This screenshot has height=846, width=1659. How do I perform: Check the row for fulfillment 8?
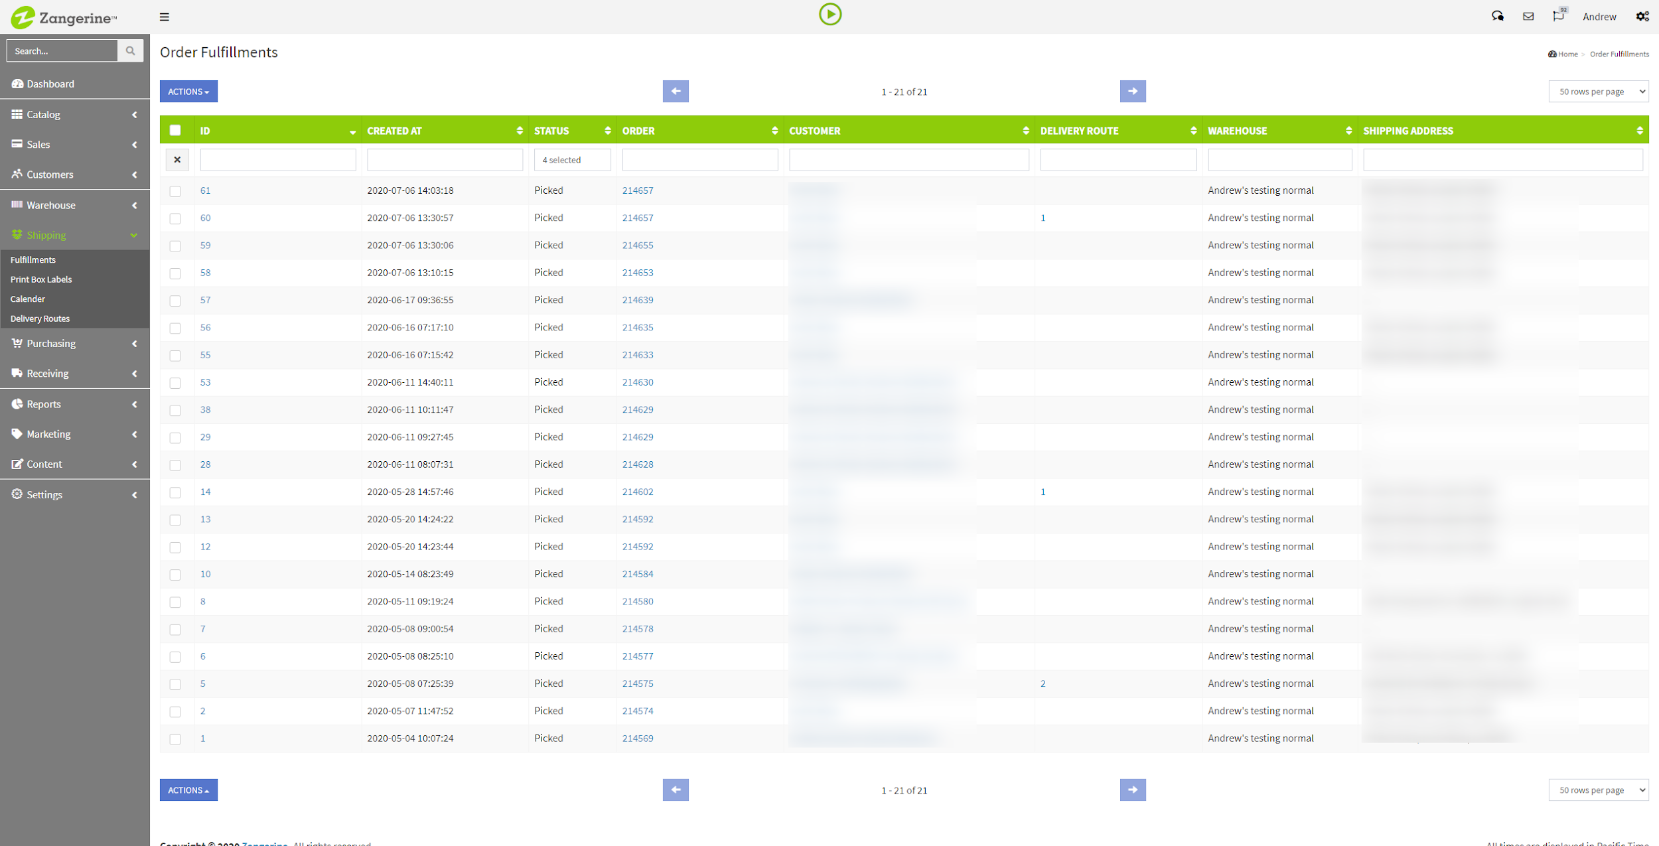click(175, 602)
